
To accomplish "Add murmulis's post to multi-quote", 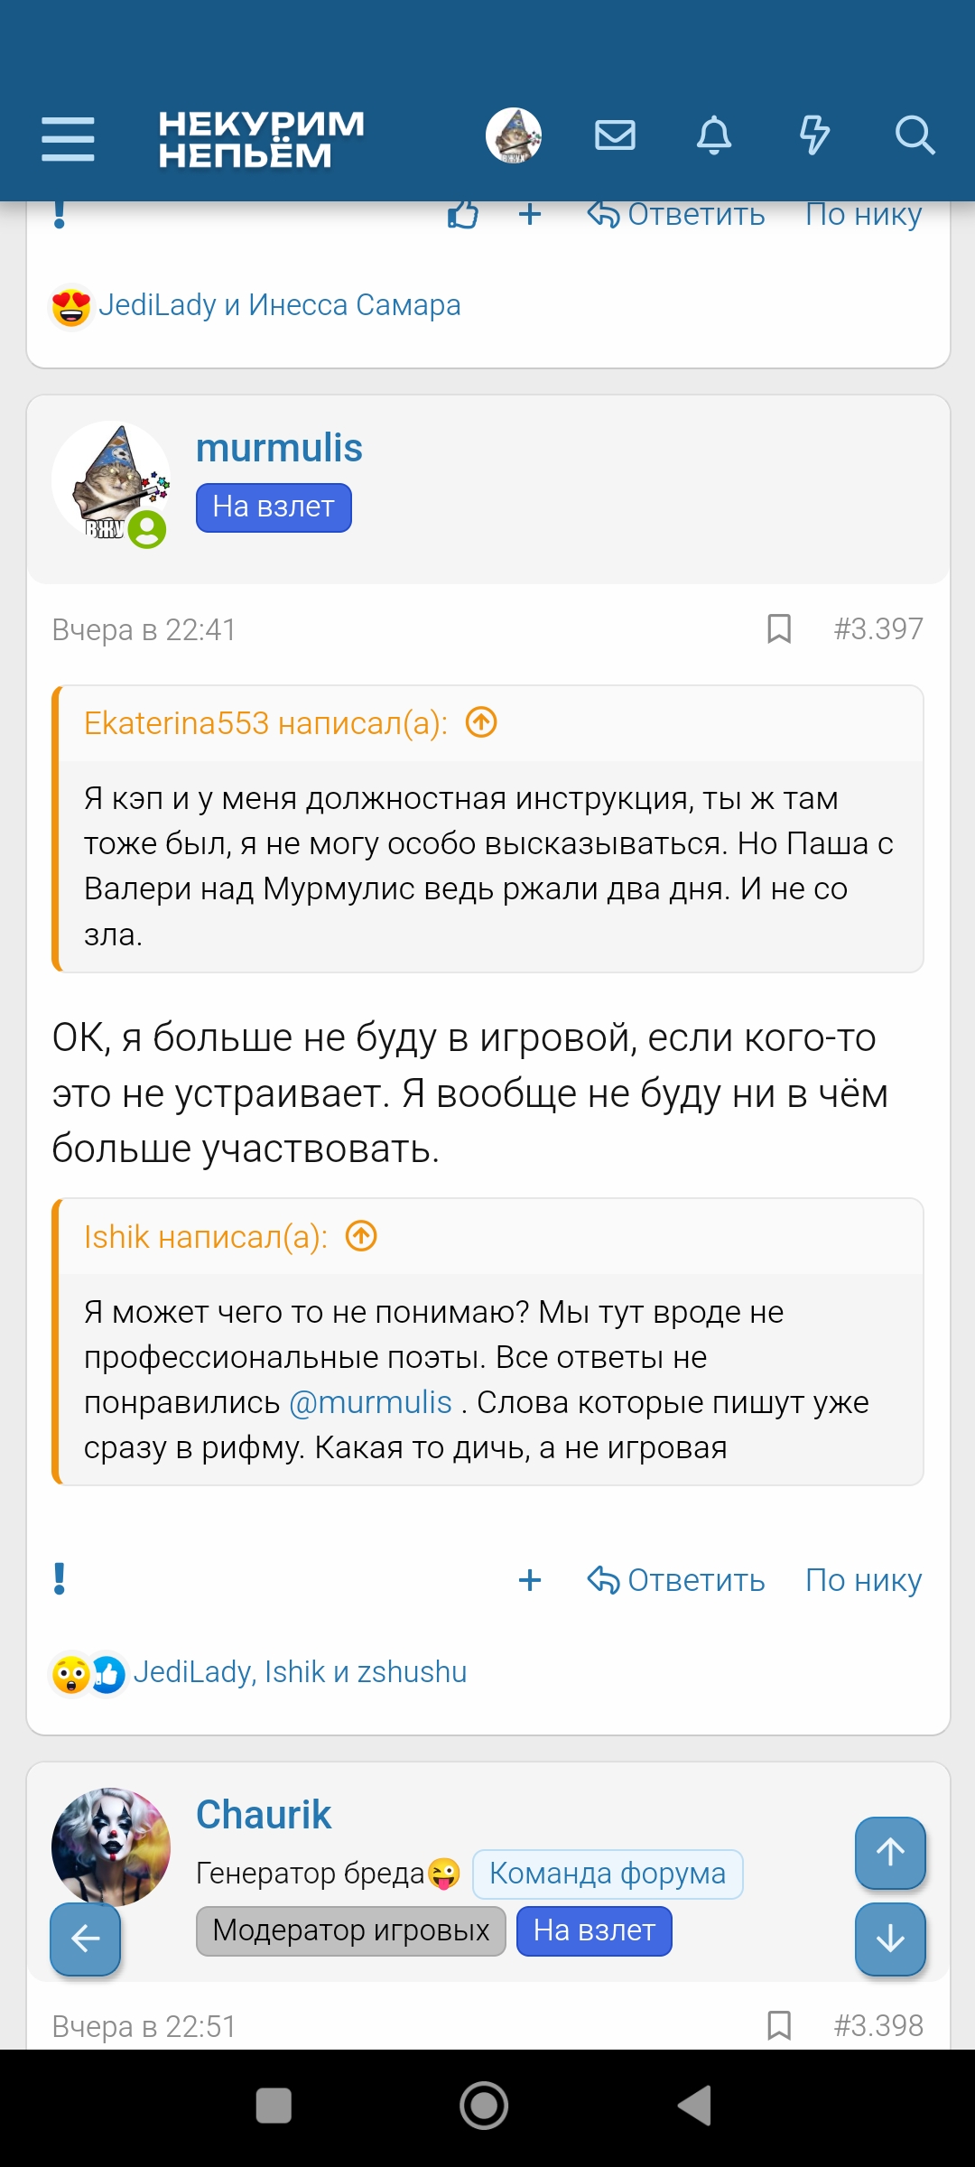I will [530, 1580].
